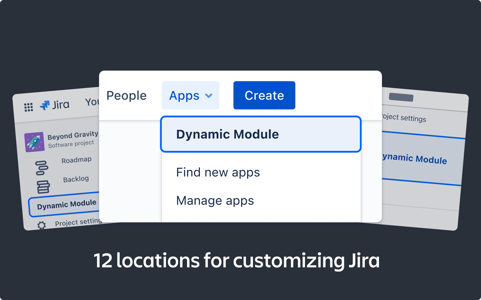Click the Project settings gear icon
Viewport: 481px width, 300px height.
pos(41,225)
